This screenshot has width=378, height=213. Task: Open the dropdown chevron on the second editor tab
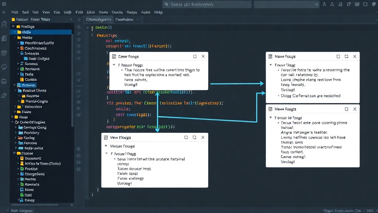tap(137, 20)
